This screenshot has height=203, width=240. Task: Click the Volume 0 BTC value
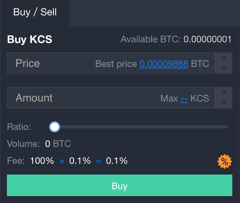click(x=58, y=144)
